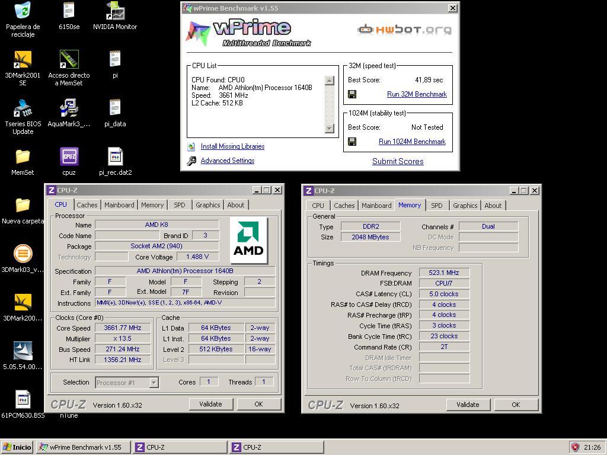Launch the AquaMark3 desktop icon
Screen dimensions: 607x455
coord(69,108)
